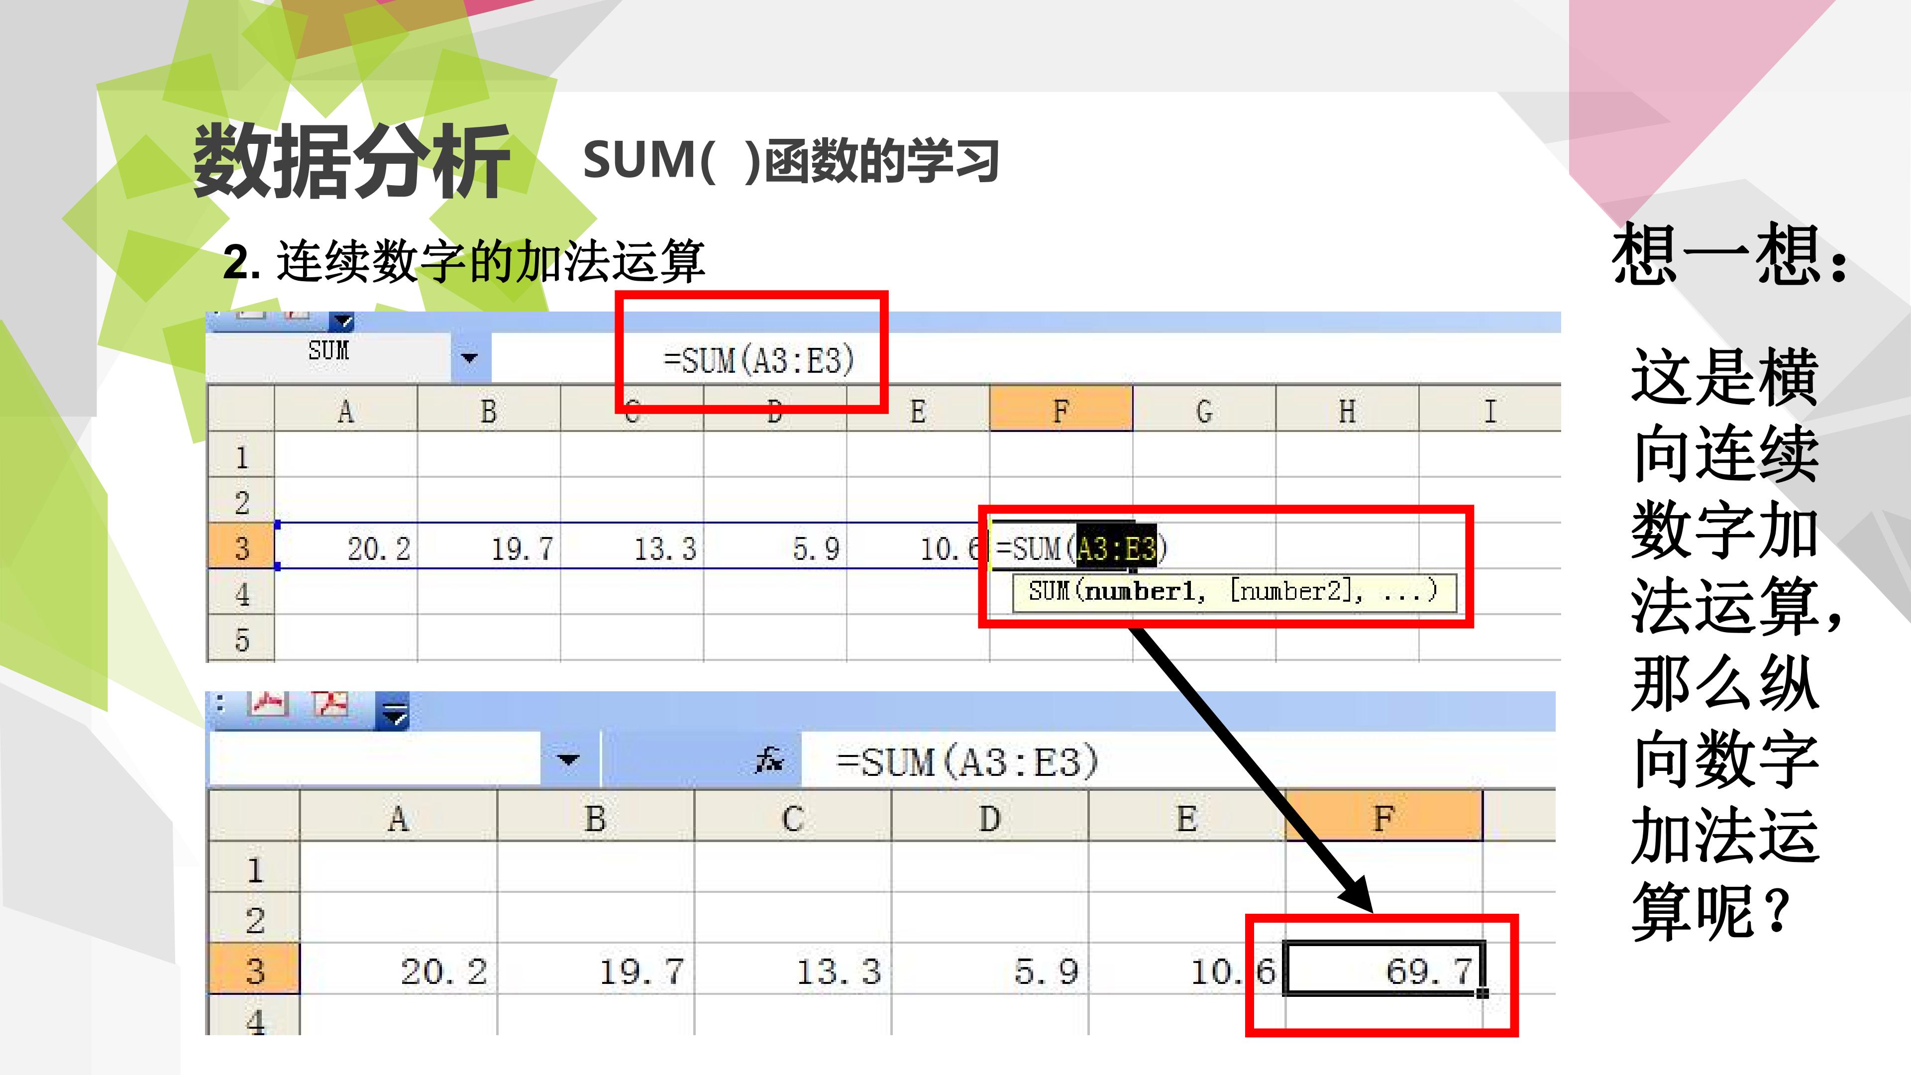Click Select All corner in upper spreadsheet
The height and width of the screenshot is (1075, 1911).
241,409
